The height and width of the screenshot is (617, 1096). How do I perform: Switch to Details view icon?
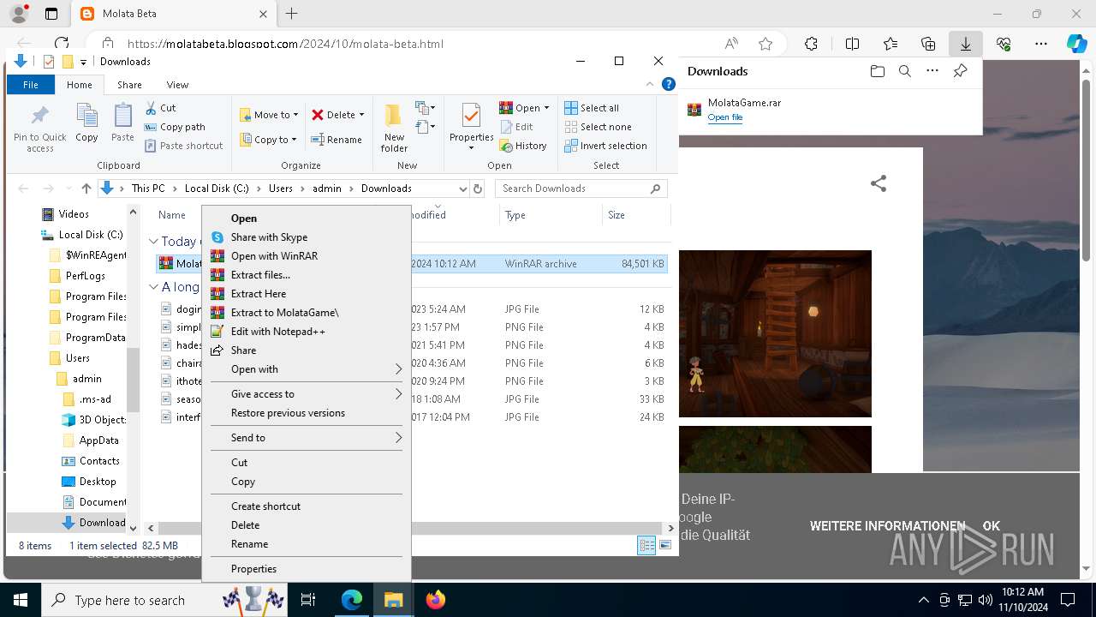coord(646,546)
